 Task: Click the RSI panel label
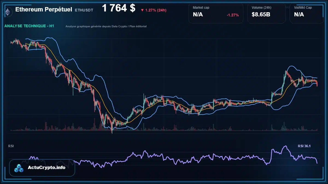(x=11, y=146)
